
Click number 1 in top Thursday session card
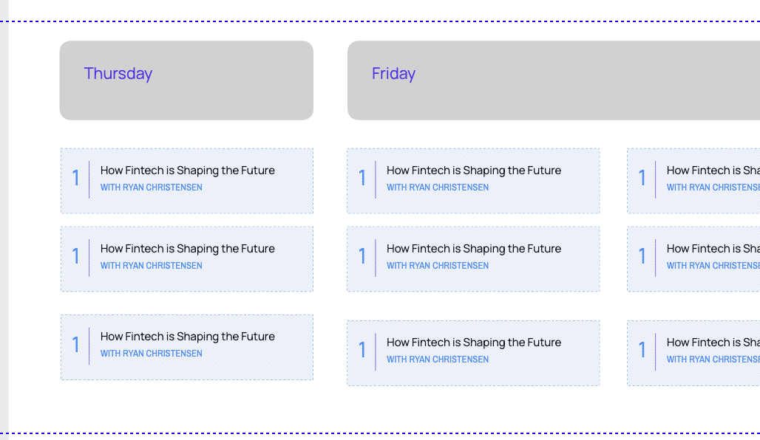[75, 178]
